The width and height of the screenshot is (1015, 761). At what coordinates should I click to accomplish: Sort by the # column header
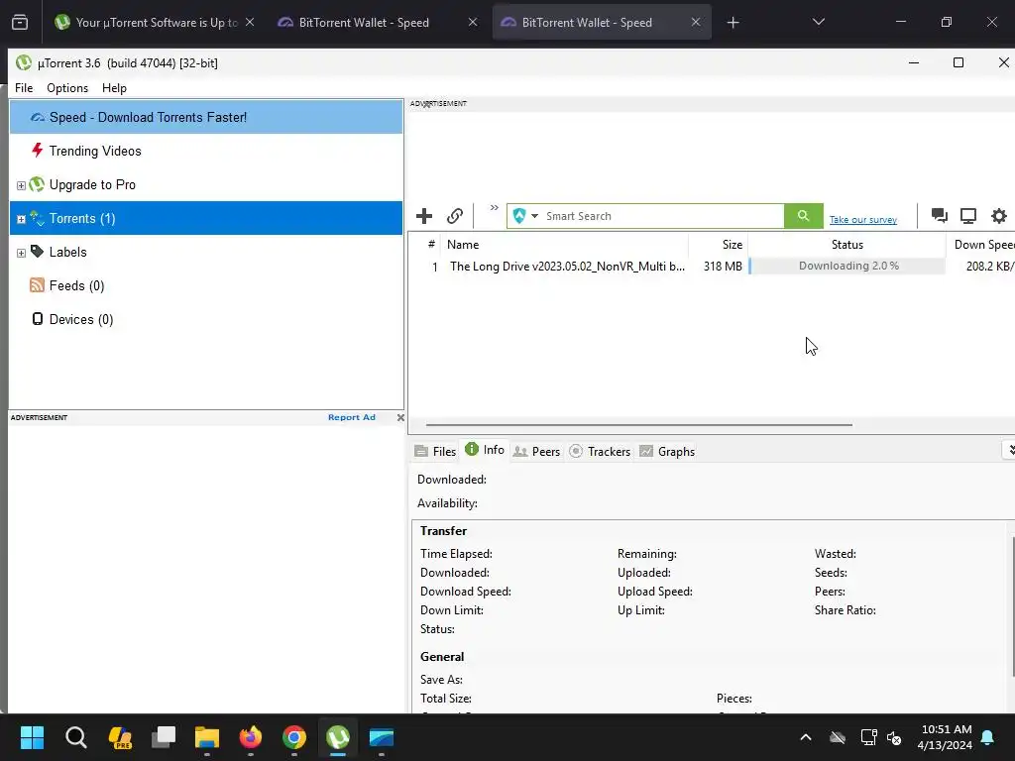(x=431, y=245)
